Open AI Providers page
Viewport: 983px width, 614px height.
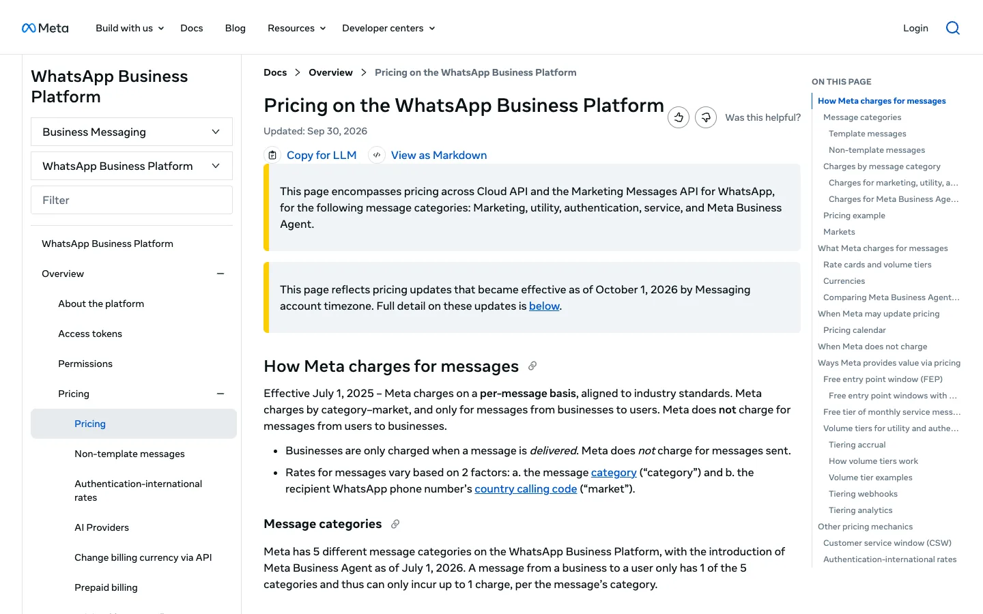[x=102, y=527]
